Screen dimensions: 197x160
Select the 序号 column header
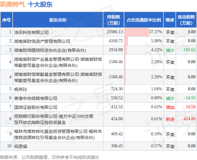6,20
